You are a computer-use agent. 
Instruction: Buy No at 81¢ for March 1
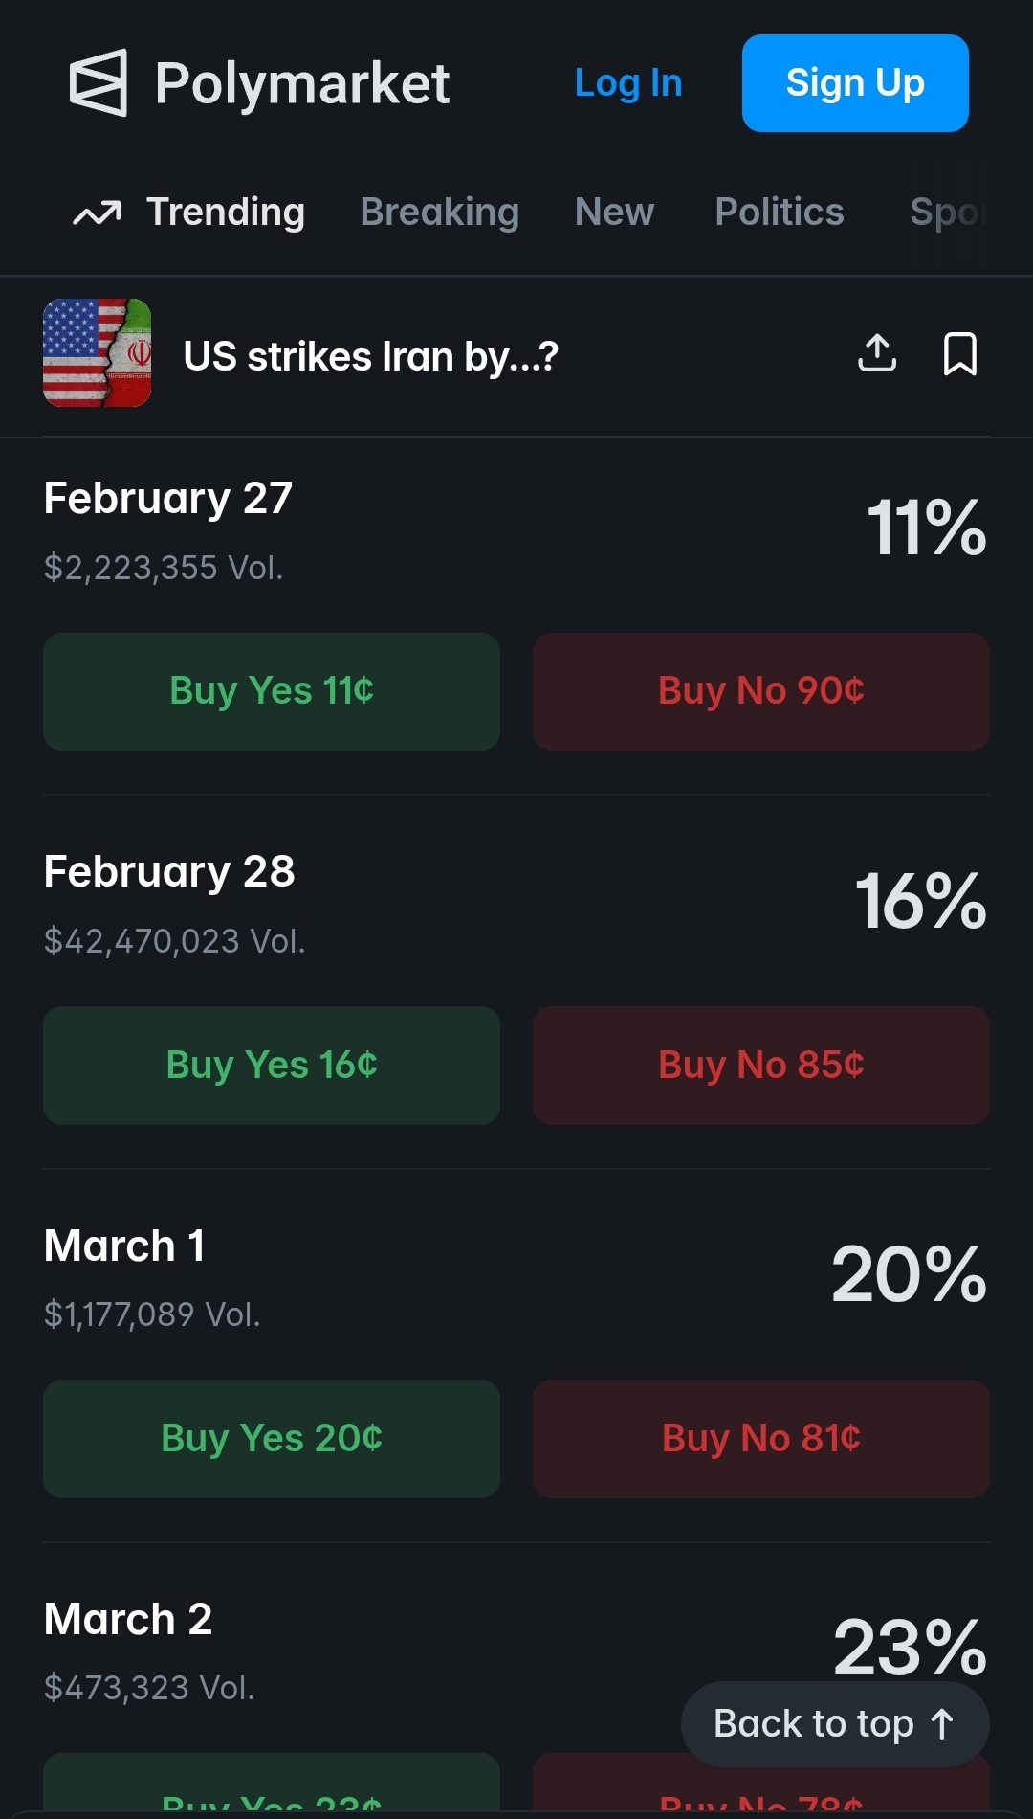(x=760, y=1438)
